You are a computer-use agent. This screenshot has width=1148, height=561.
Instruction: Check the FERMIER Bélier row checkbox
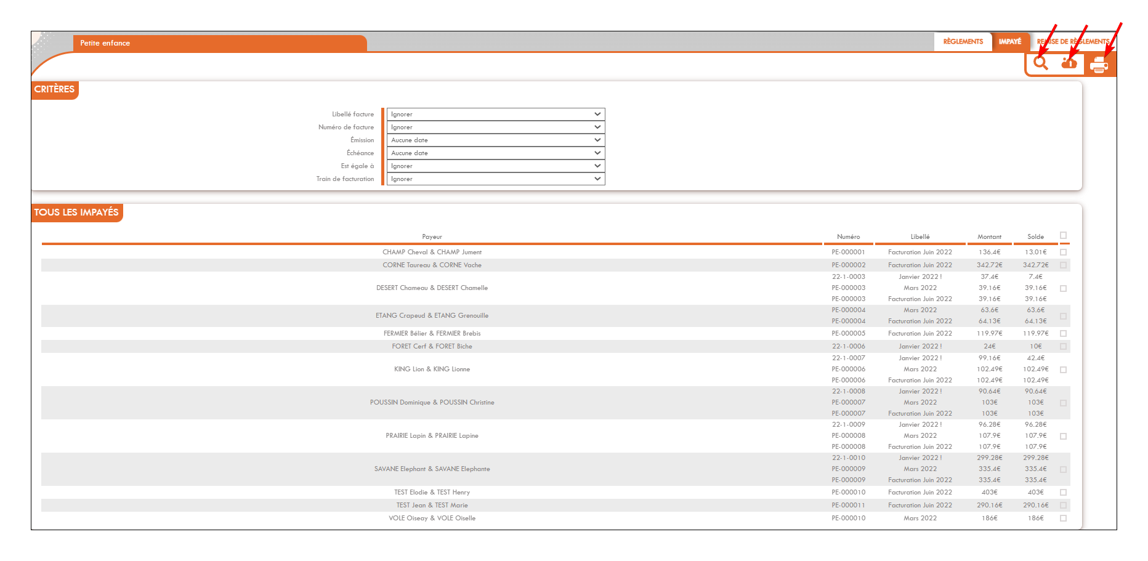1063,334
